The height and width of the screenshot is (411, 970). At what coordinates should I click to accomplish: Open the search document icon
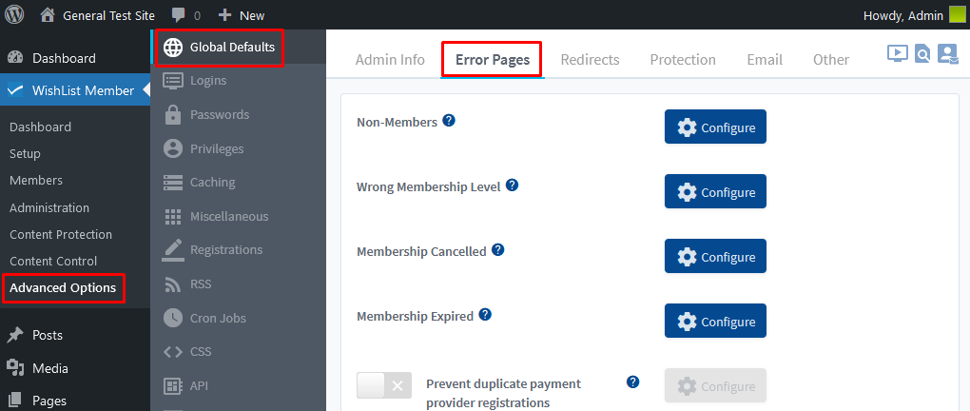[922, 54]
